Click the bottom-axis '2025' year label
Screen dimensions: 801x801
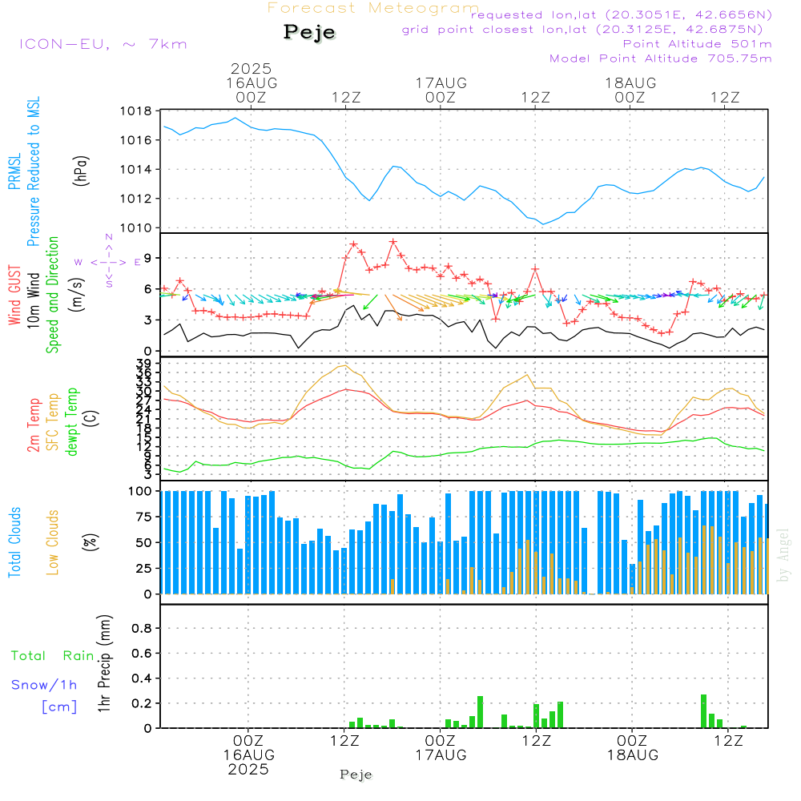click(x=248, y=770)
